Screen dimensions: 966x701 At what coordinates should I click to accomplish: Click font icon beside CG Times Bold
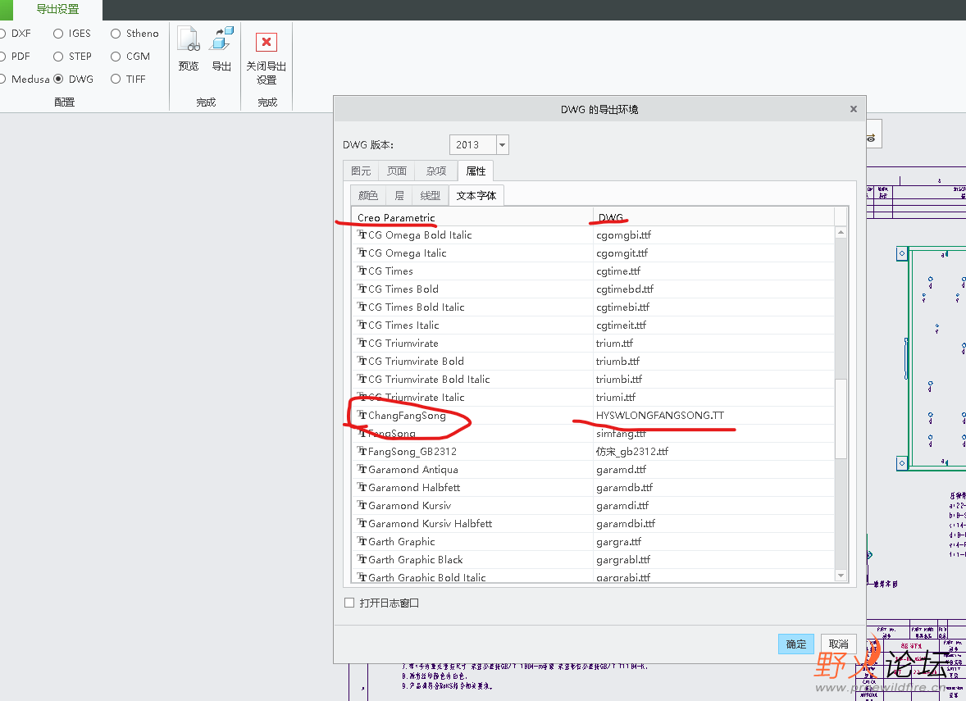tap(362, 289)
